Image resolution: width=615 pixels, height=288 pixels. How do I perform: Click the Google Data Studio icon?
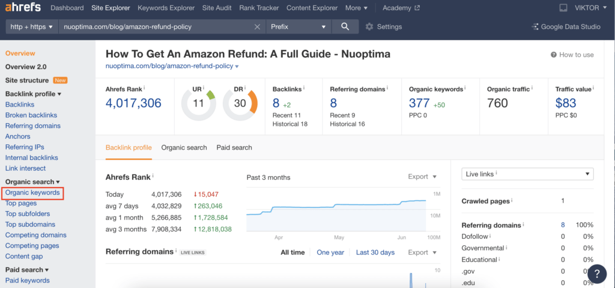[x=535, y=26]
